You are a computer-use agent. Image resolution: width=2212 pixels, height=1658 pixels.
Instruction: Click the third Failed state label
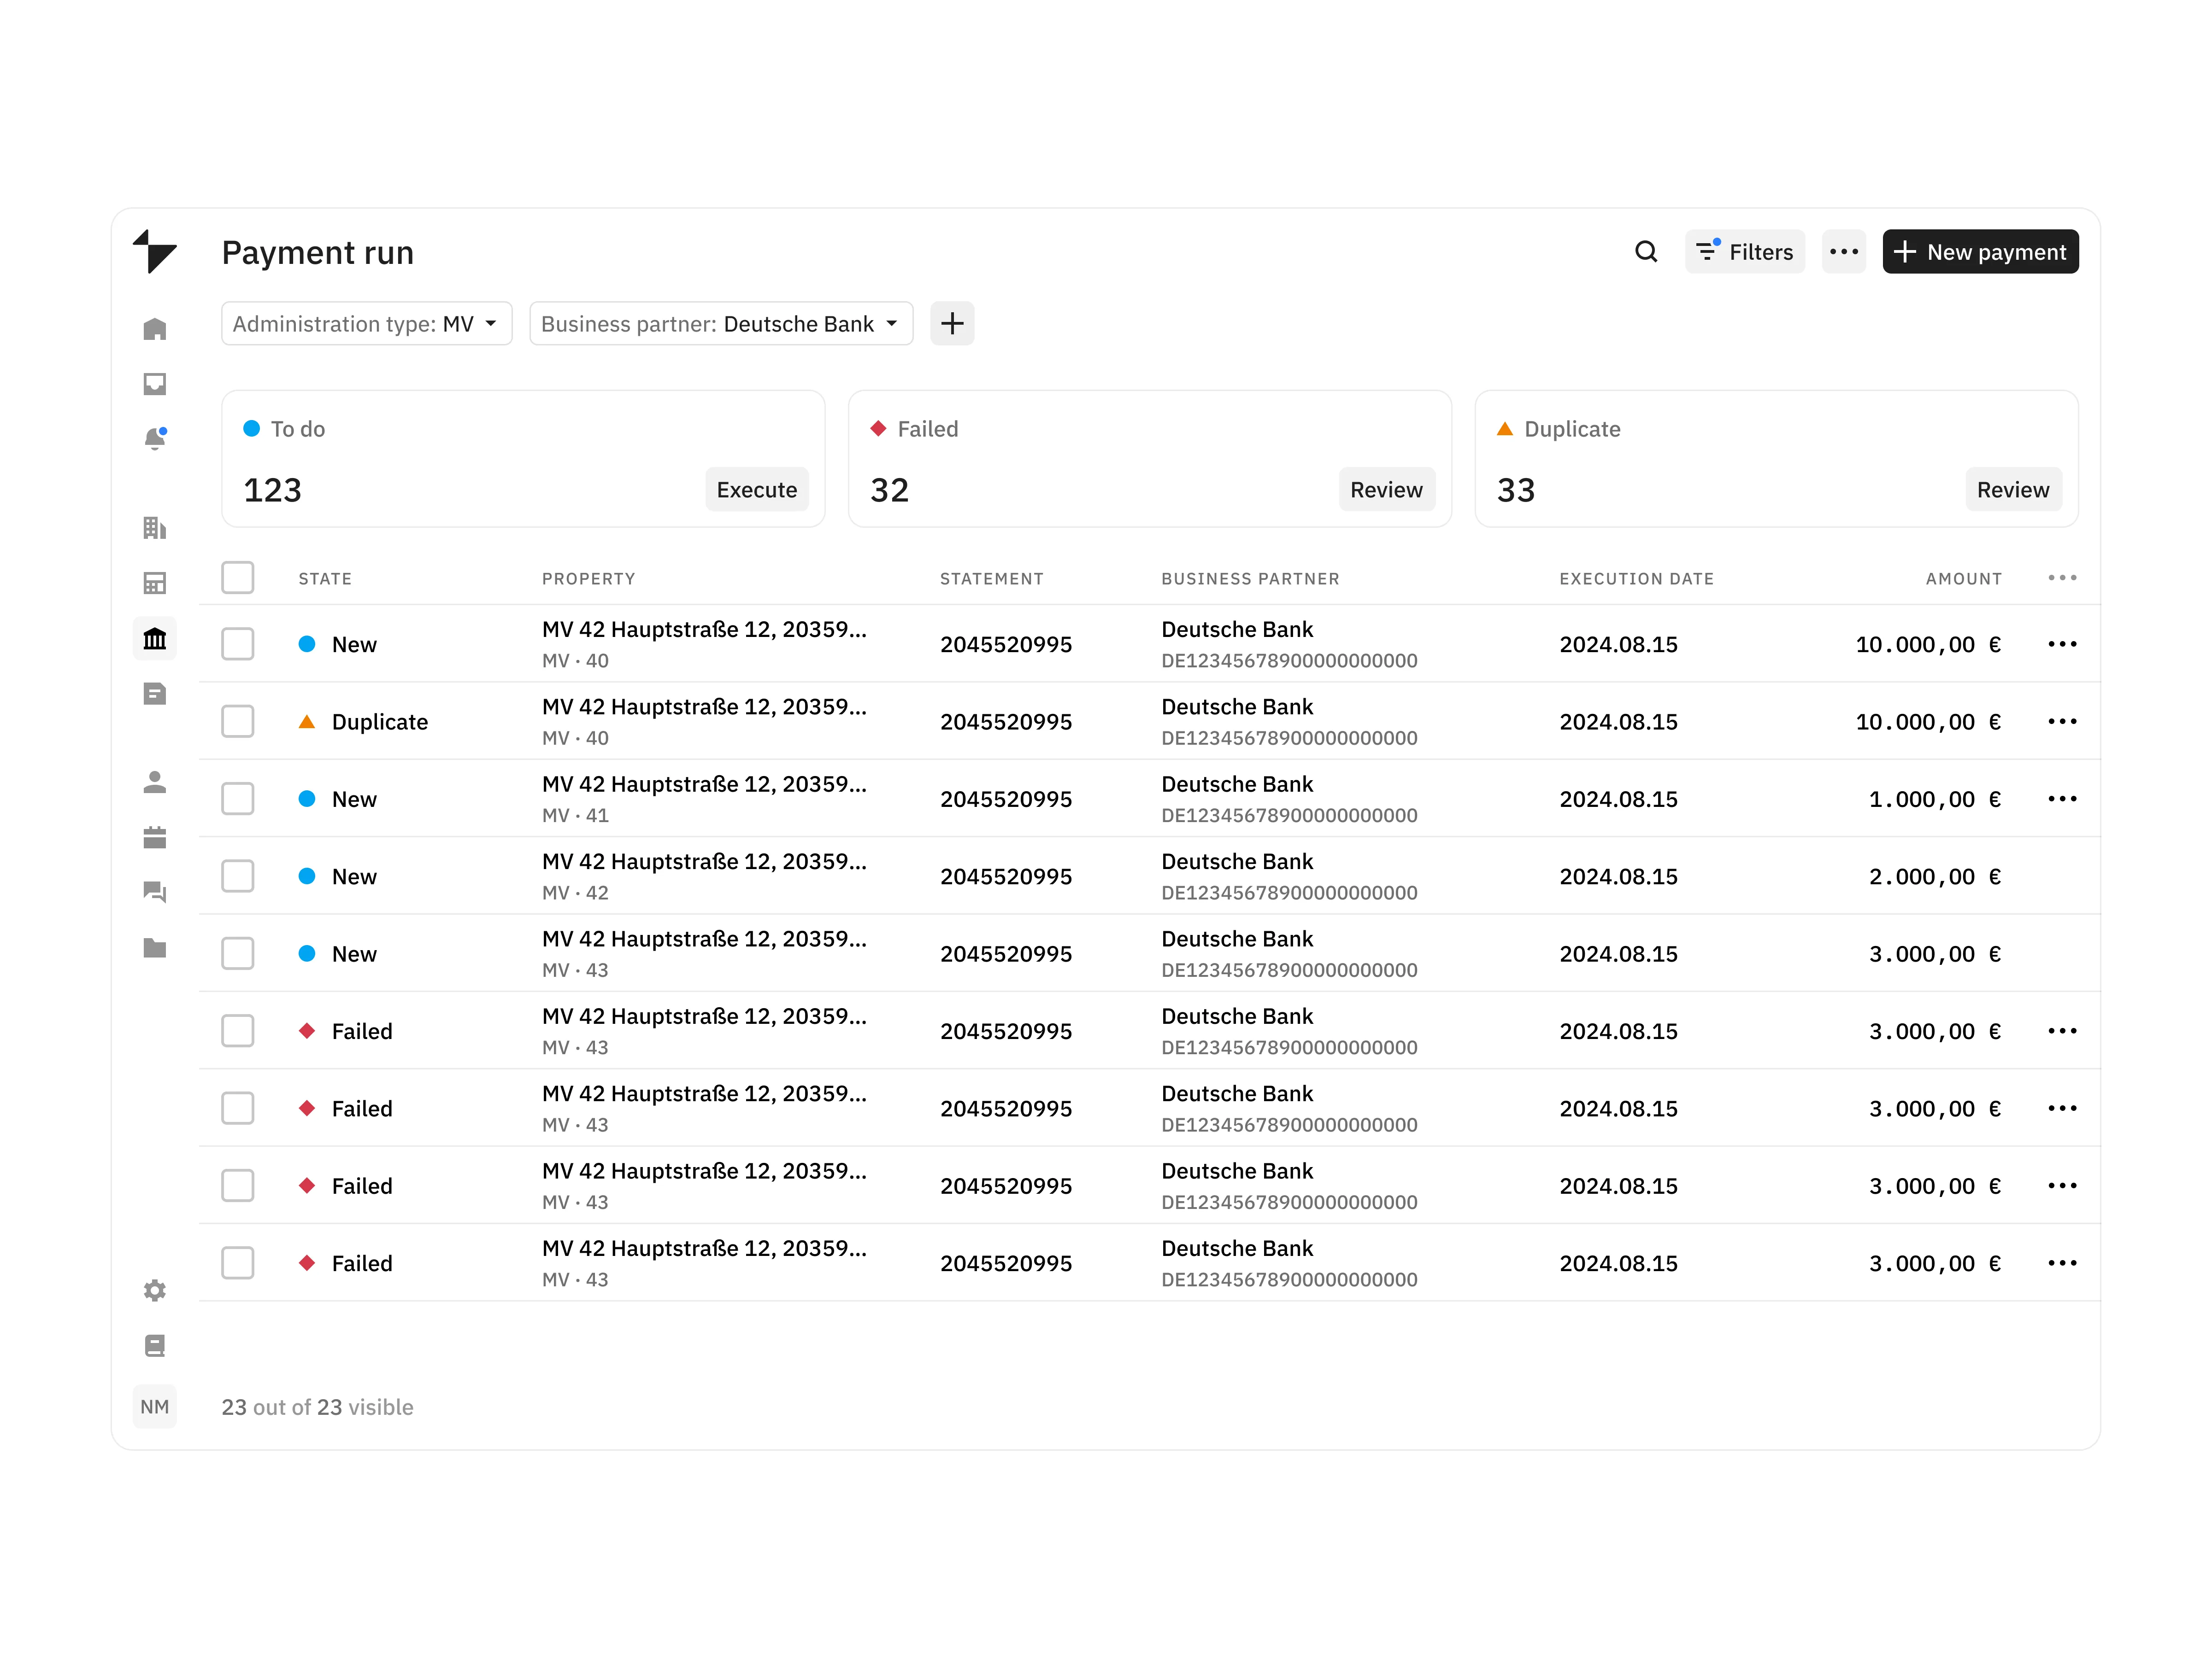362,1186
